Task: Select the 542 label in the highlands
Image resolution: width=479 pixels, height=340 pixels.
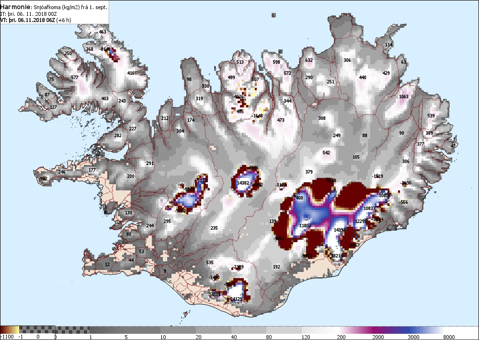Action: tap(326, 153)
